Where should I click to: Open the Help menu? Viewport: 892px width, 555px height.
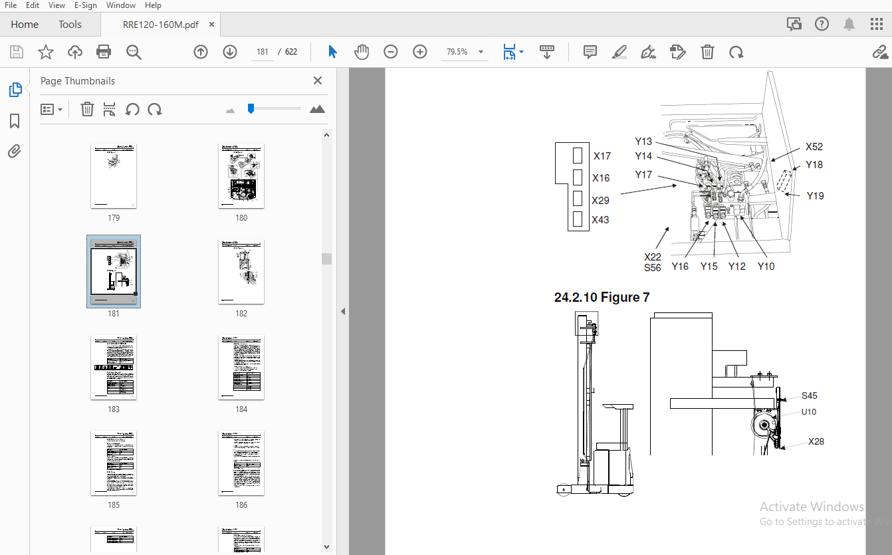pos(153,5)
